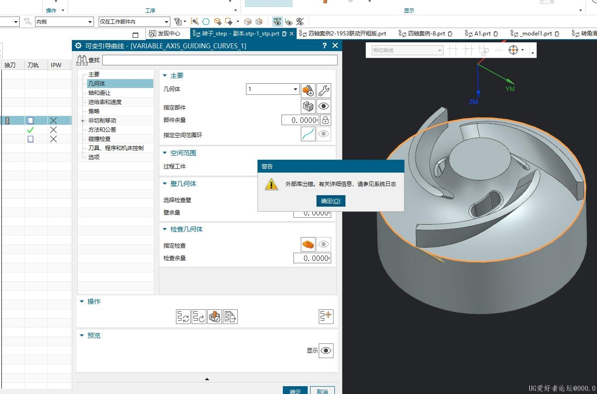
Task: Click the curve selection bracket toolbar icon
Action: 194,22
